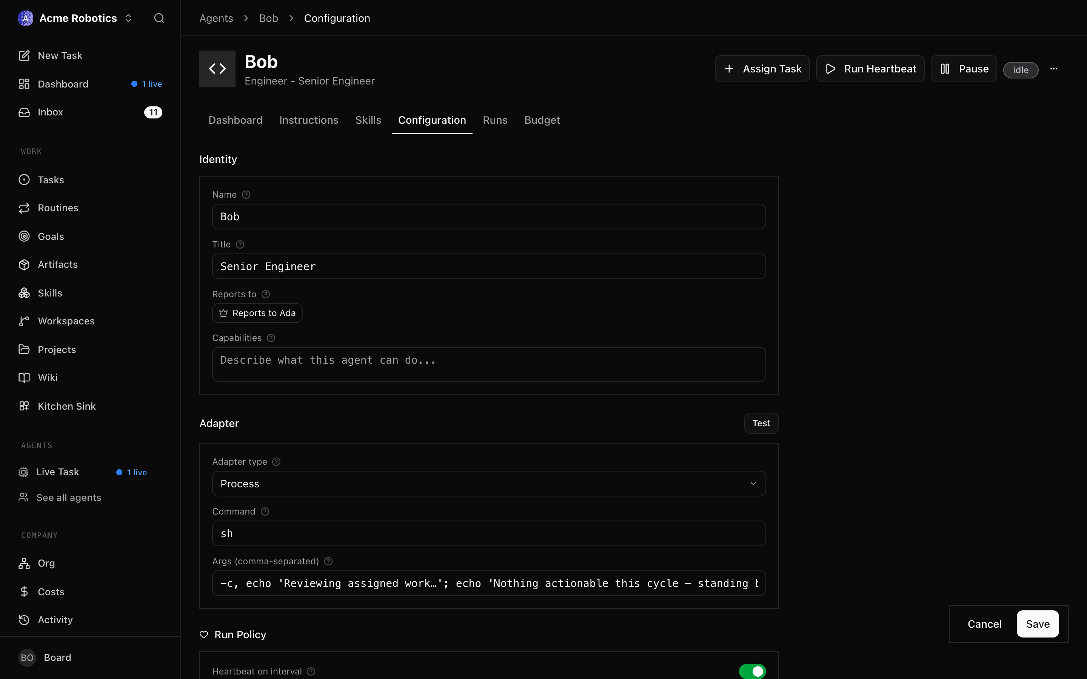Open Inbox with 11 items

point(90,112)
